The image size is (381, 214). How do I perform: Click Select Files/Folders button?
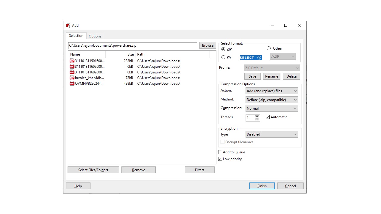point(93,170)
